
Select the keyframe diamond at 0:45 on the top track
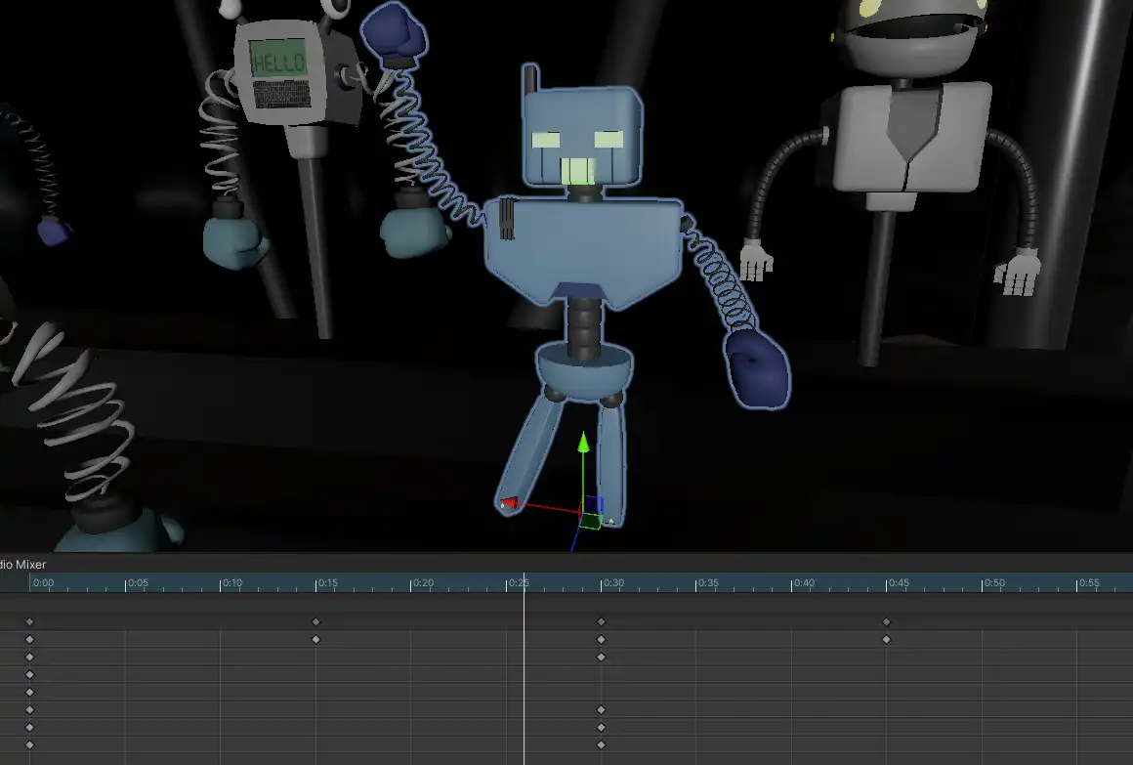point(886,621)
